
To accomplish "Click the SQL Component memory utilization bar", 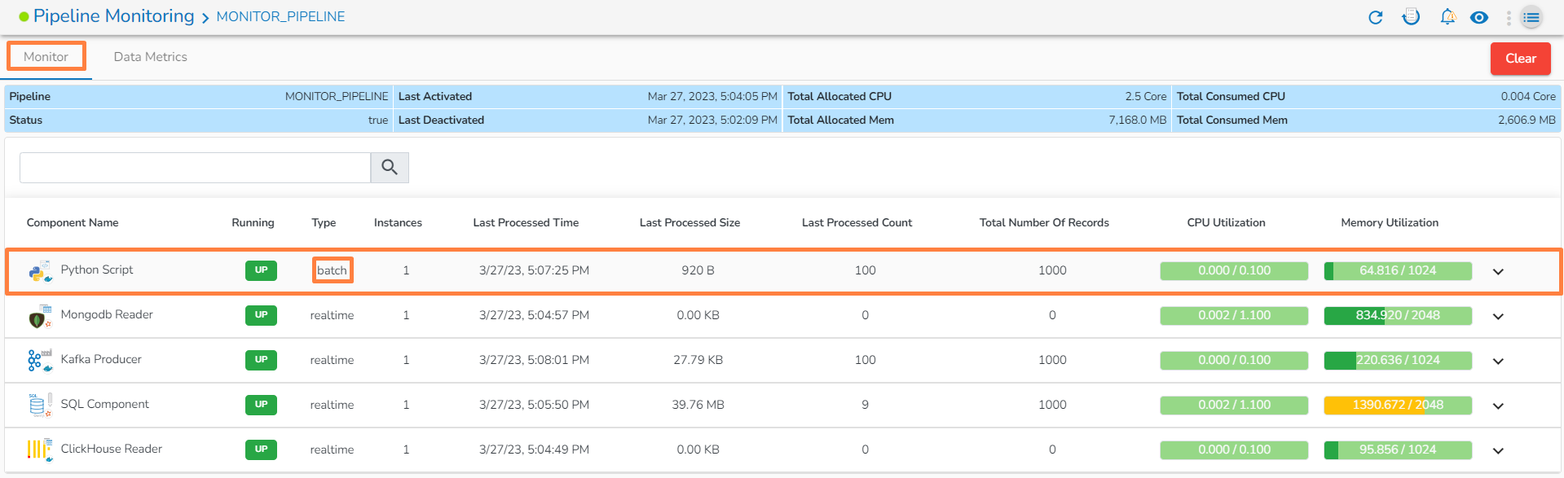I will pyautogui.click(x=1398, y=405).
